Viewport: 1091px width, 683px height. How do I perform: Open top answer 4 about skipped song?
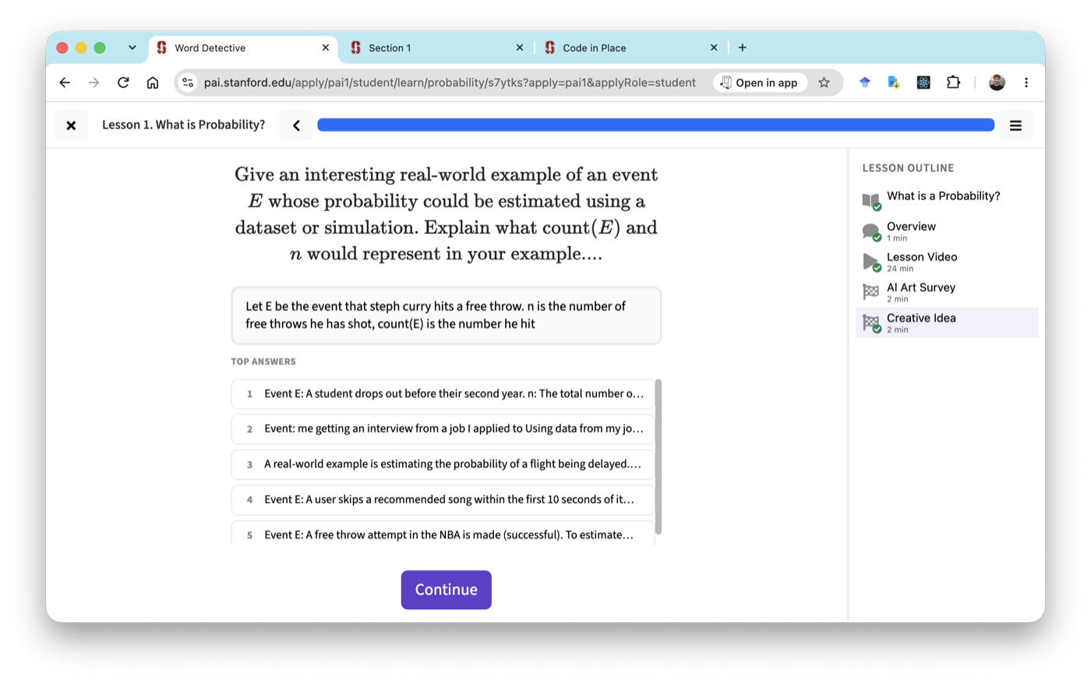[x=443, y=499]
